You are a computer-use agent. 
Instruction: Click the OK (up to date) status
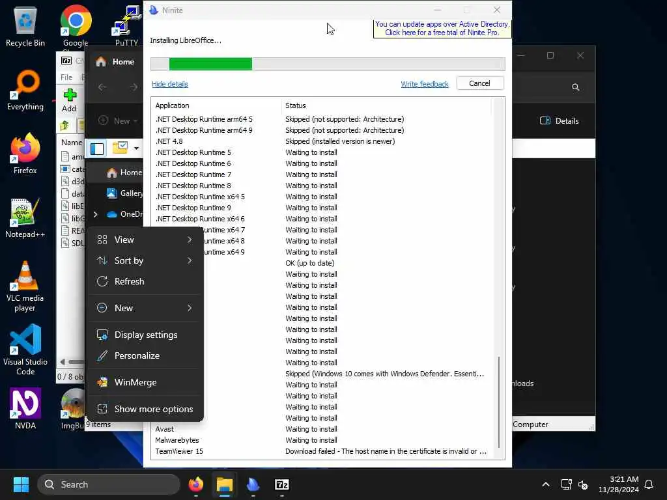[x=309, y=263]
